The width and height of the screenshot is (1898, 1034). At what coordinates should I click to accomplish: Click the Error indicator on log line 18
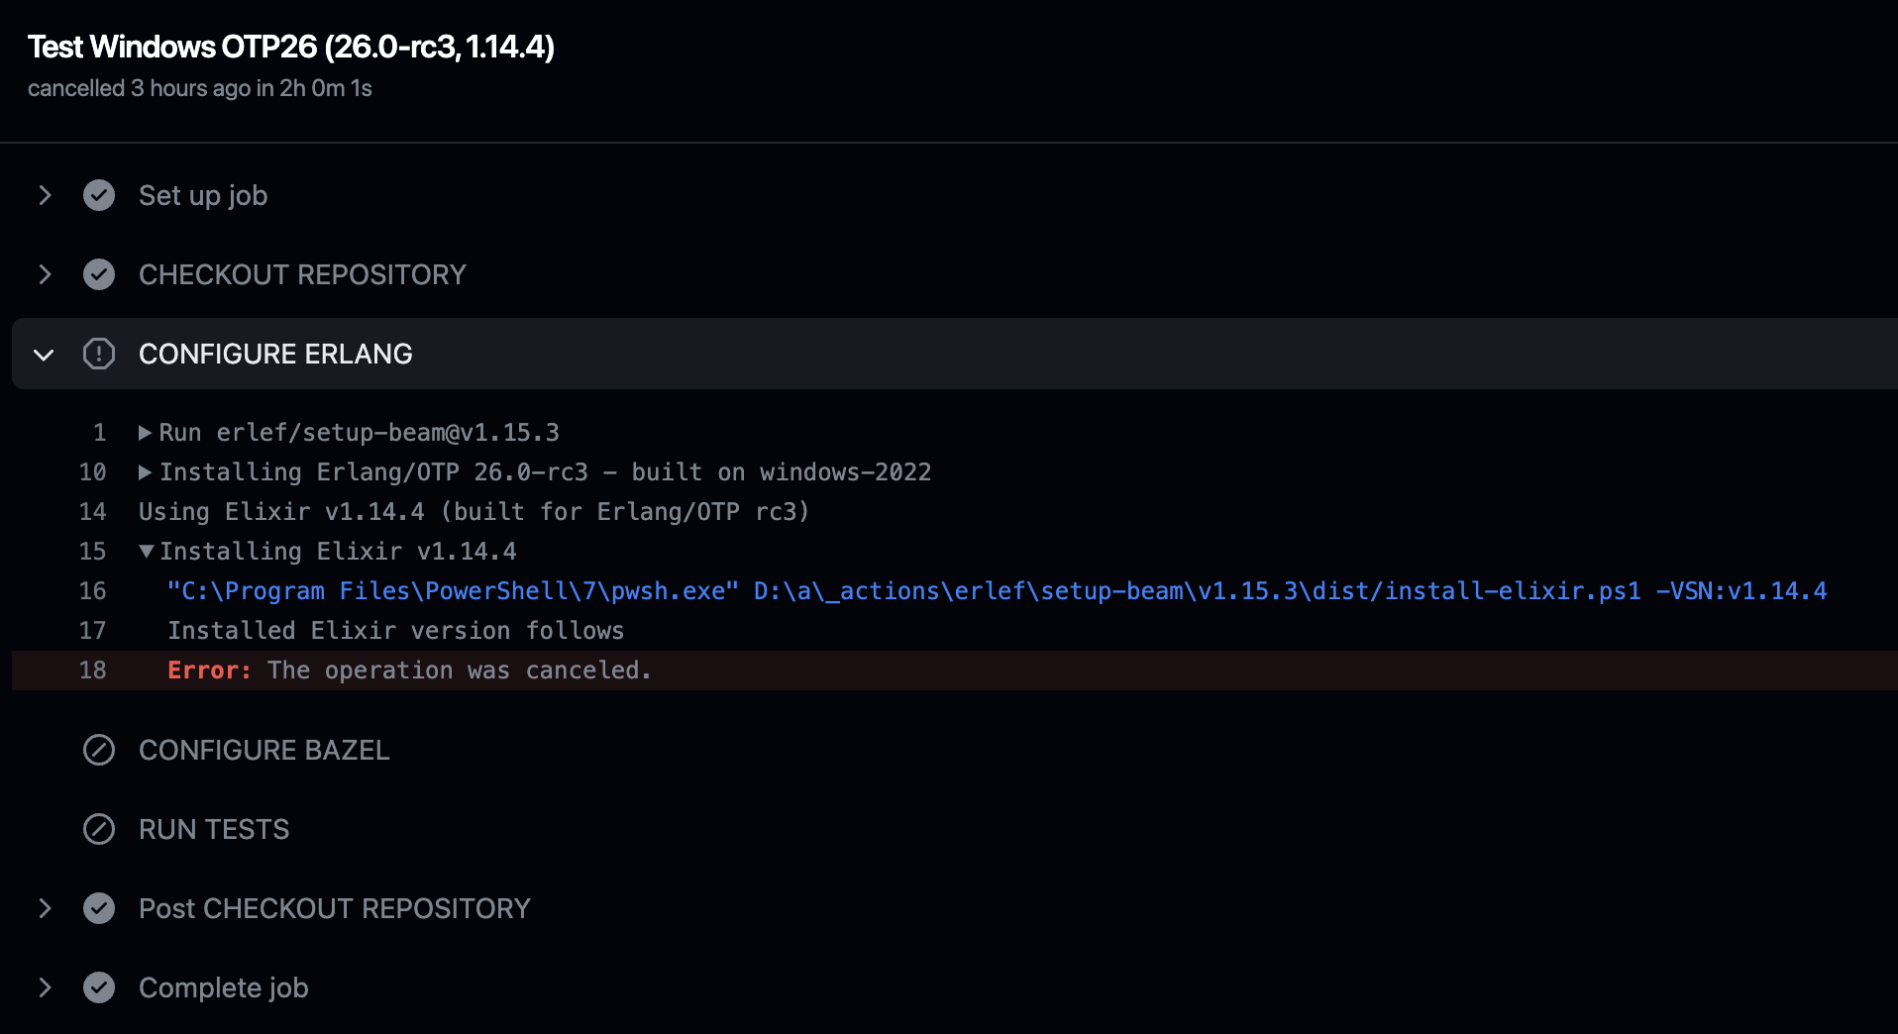click(209, 671)
